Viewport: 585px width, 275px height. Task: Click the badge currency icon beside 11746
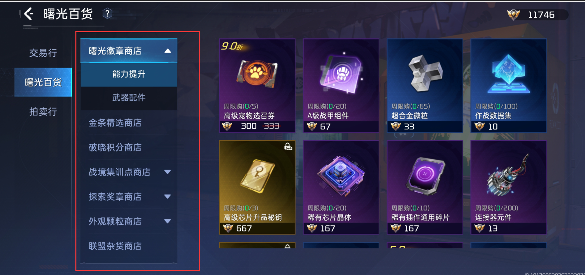[x=514, y=15]
